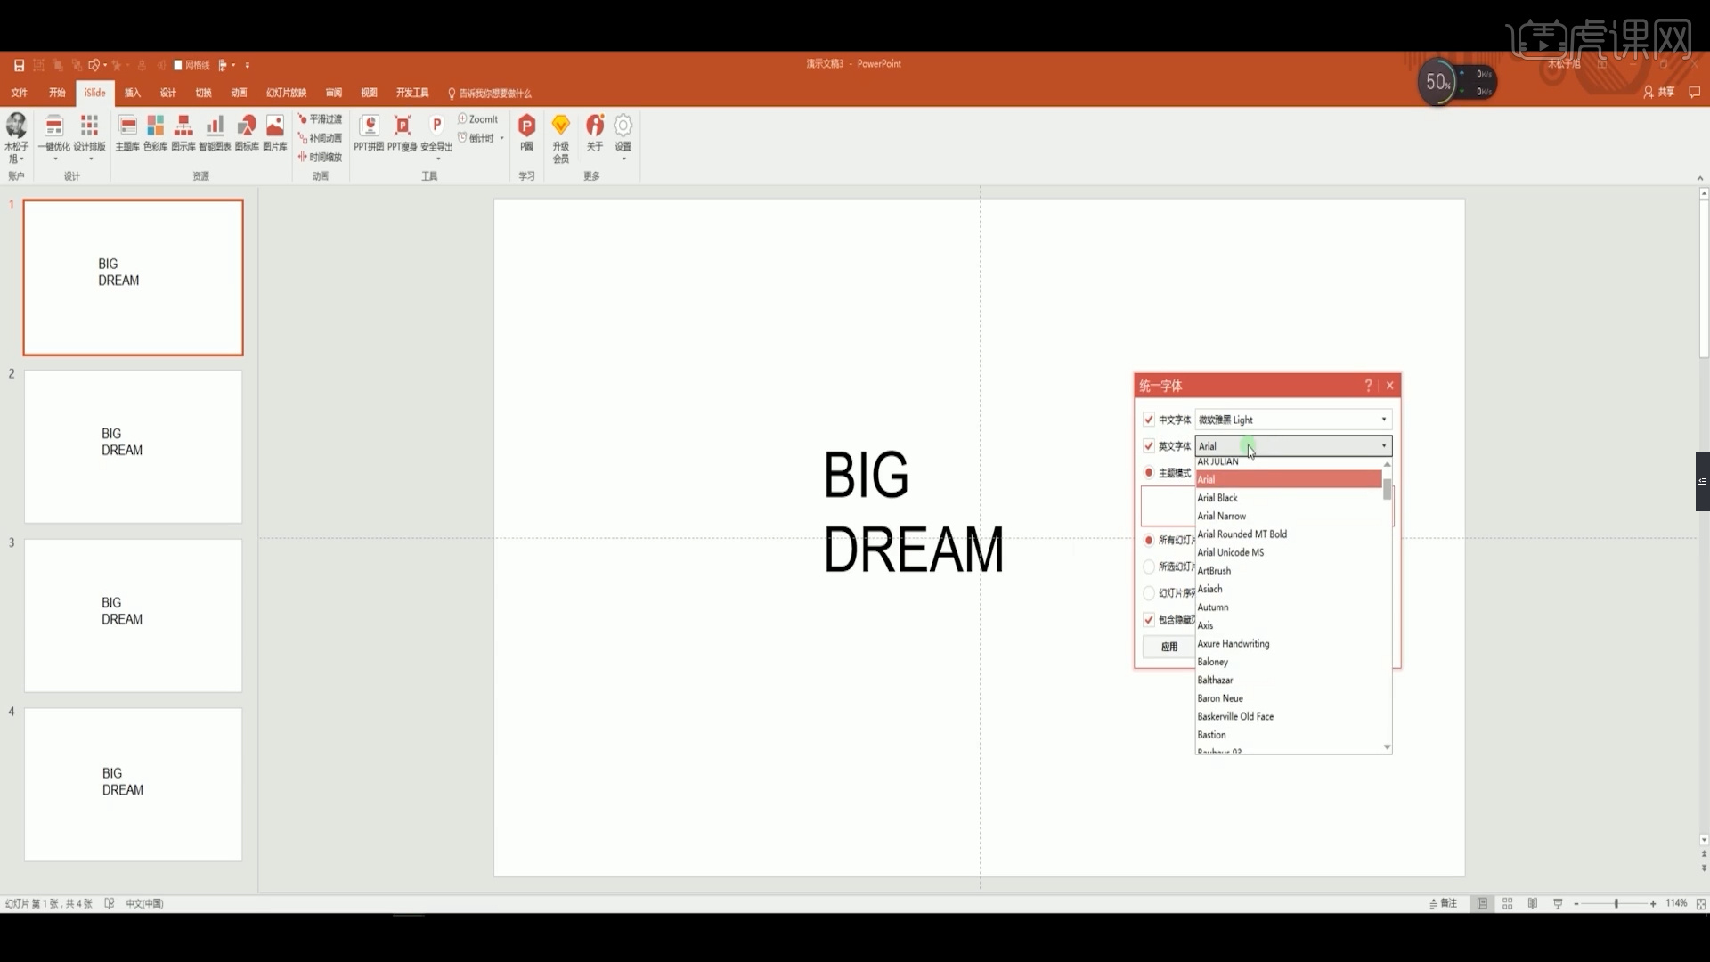Start the ZoomIt tool

tap(479, 118)
